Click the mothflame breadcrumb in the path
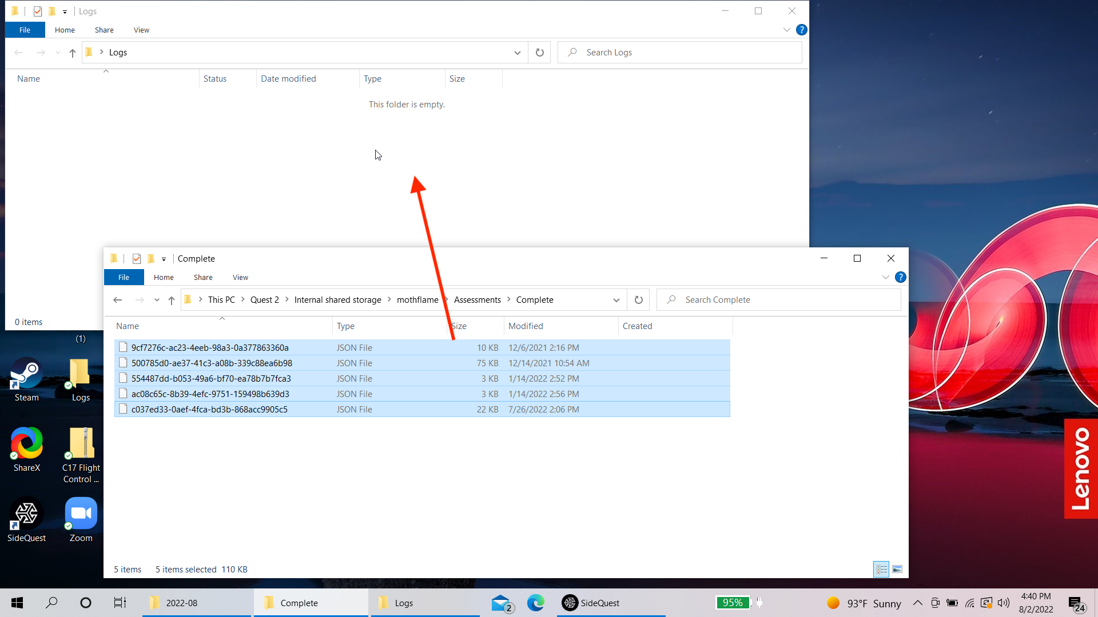 pos(417,300)
